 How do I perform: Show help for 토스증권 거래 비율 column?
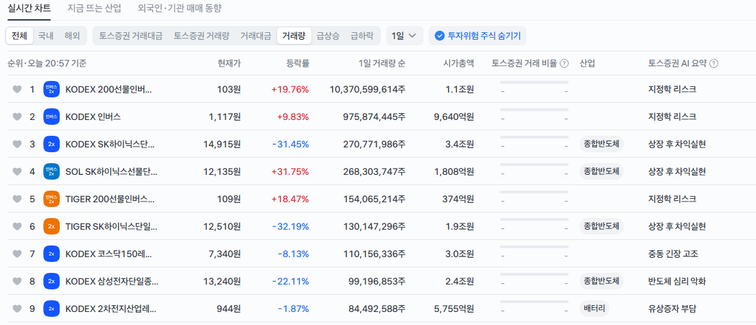(564, 64)
